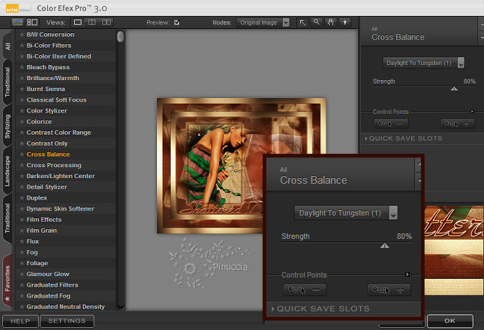Screen dimensions: 484x330
Task: Click the filter list scrollbar thumb
Action: pyautogui.click(x=121, y=37)
